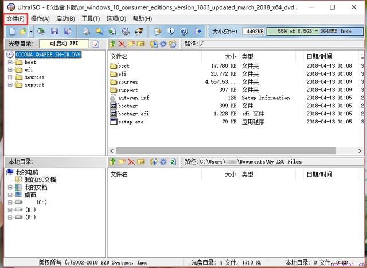Image resolution: width=367 pixels, height=268 pixels.
Task: Expand the (C:) drive node
Action: (x=10, y=203)
